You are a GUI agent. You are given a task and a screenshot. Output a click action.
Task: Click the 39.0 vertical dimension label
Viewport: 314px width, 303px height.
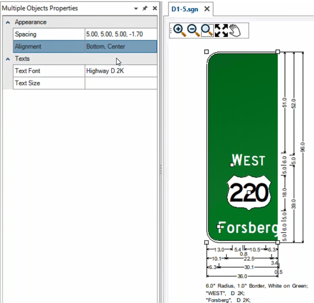click(293, 204)
